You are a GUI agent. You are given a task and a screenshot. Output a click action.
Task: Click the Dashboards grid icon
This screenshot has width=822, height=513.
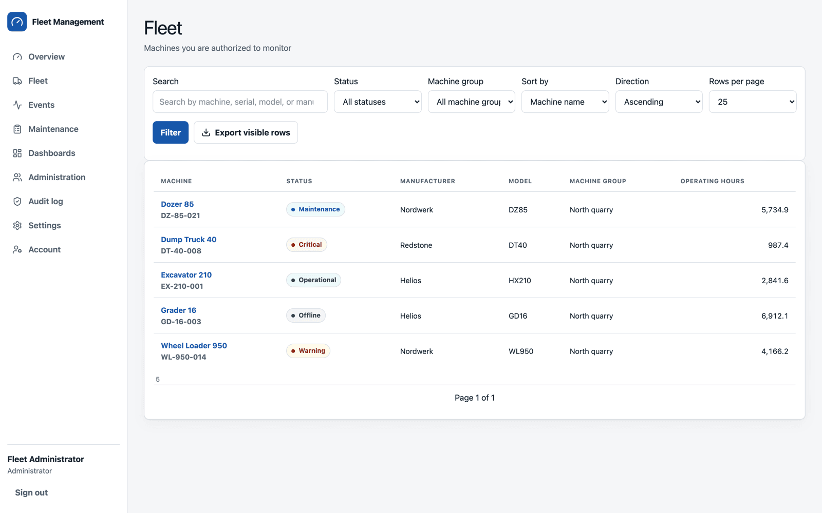click(17, 153)
